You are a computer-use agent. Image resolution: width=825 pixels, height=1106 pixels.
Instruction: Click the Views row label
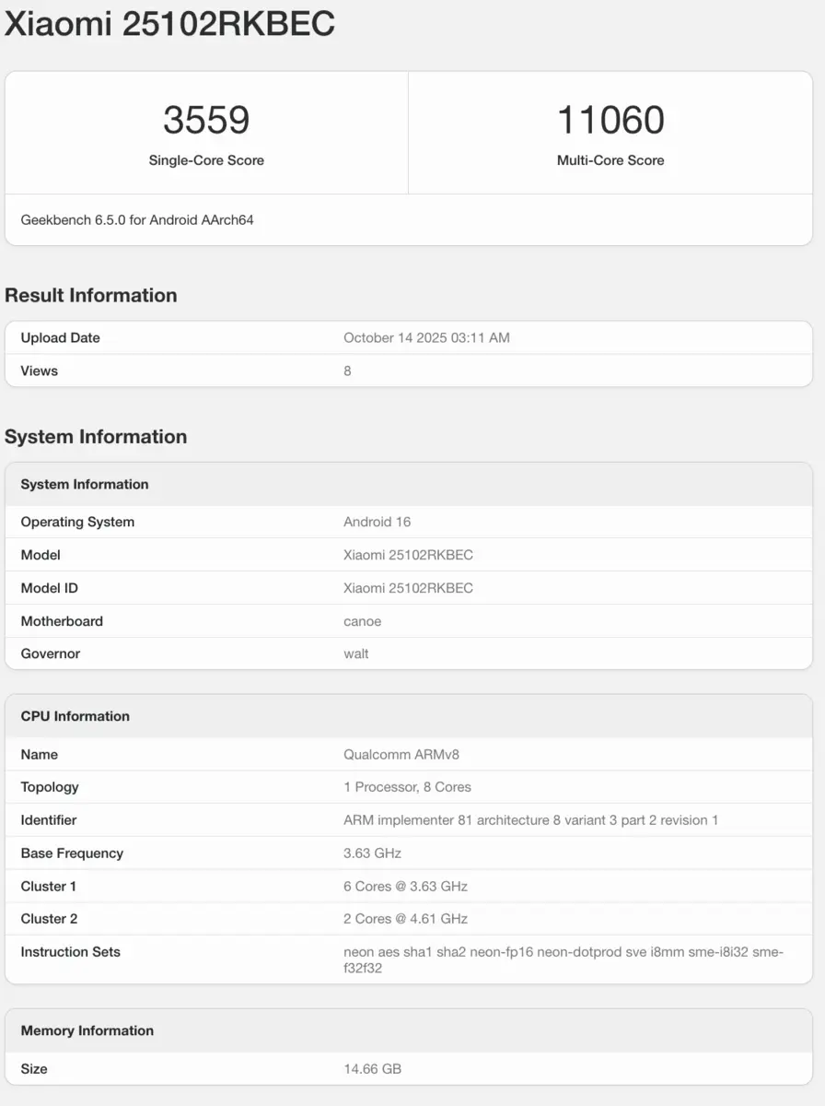click(40, 371)
